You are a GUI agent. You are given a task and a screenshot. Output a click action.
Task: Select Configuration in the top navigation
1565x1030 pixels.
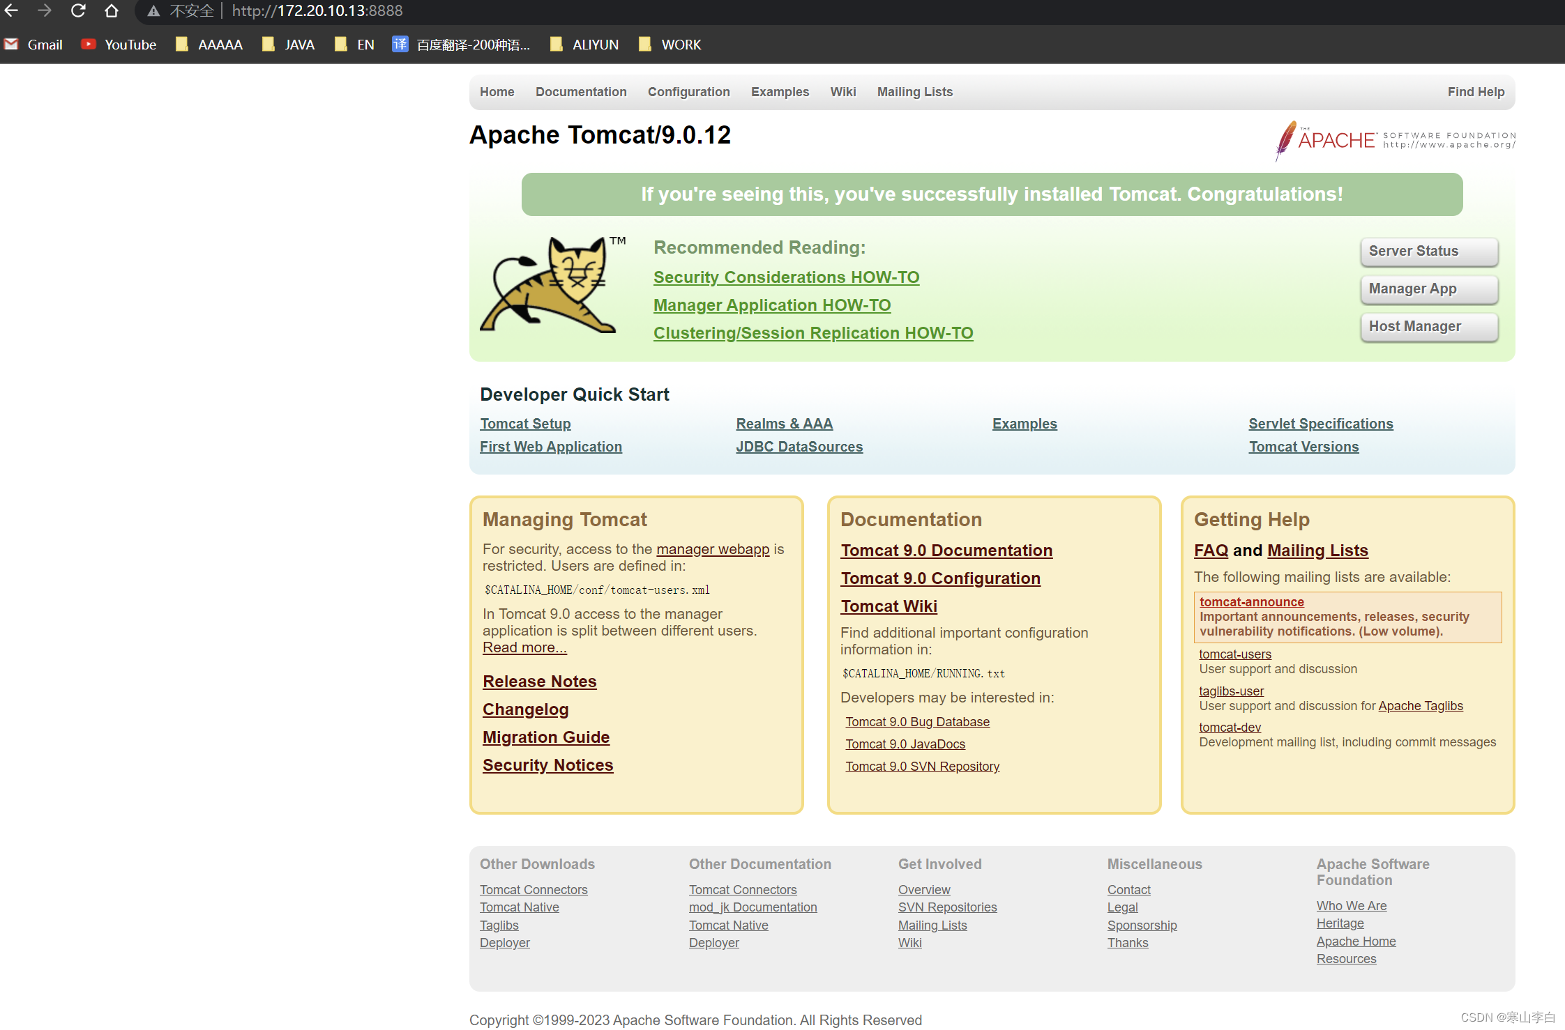tap(688, 92)
